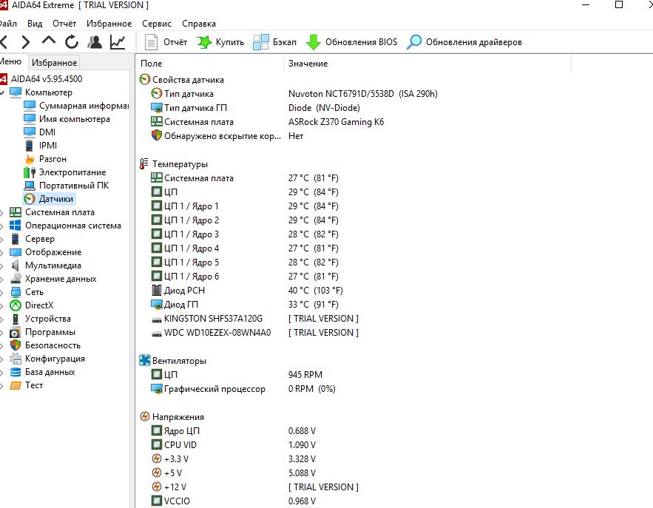Open Обновления драйверов driver updates
This screenshot has width=653, height=508.
pos(464,42)
